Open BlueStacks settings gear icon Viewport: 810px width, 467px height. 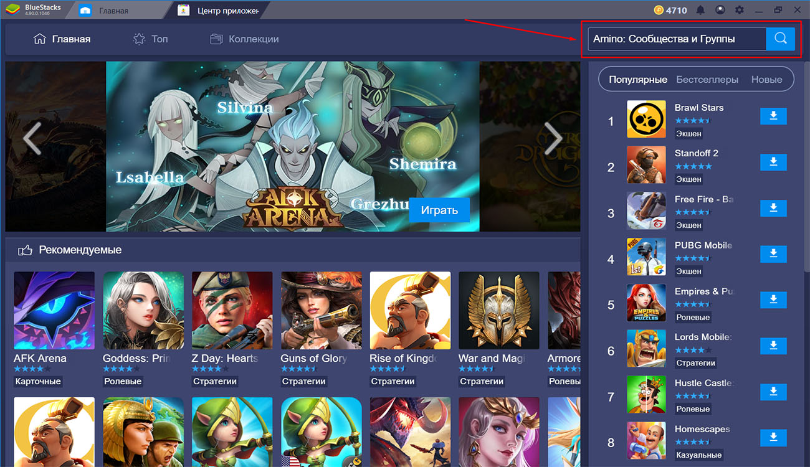pyautogui.click(x=740, y=10)
